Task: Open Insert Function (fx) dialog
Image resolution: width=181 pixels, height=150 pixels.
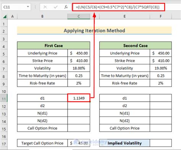Action: click(66, 7)
